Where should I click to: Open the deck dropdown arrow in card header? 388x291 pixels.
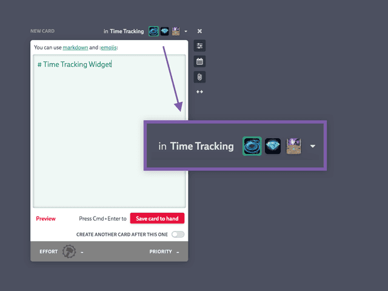(x=186, y=32)
